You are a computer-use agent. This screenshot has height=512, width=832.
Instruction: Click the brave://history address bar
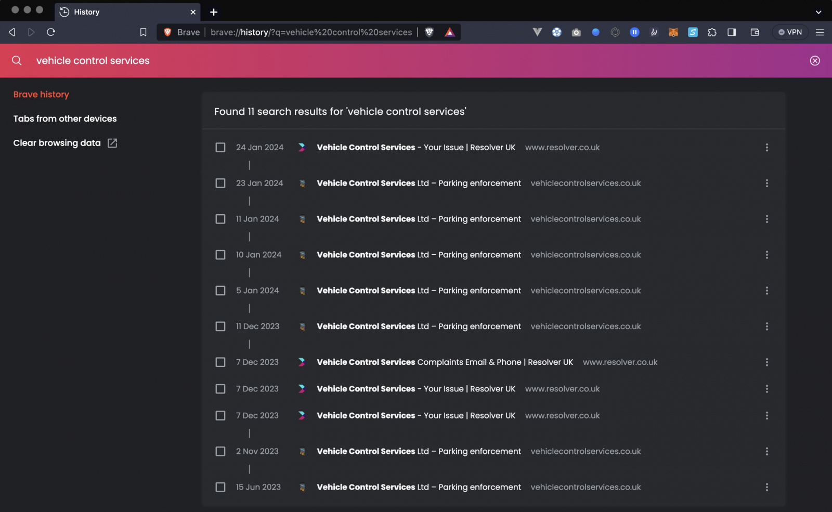point(311,32)
